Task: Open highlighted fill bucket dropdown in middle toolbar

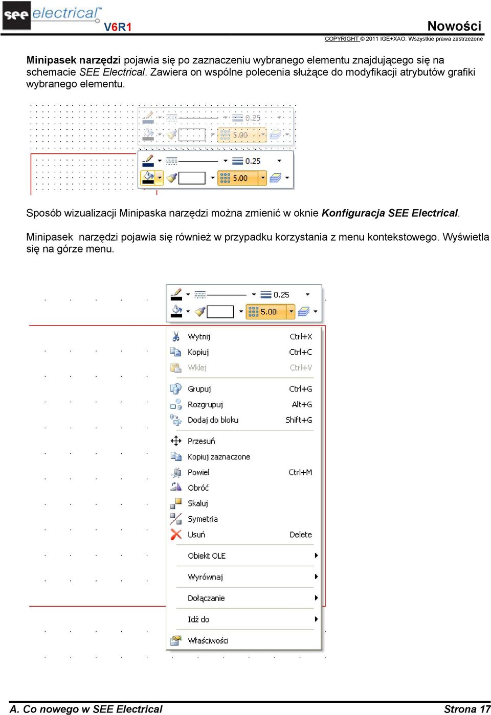Action: tap(160, 178)
